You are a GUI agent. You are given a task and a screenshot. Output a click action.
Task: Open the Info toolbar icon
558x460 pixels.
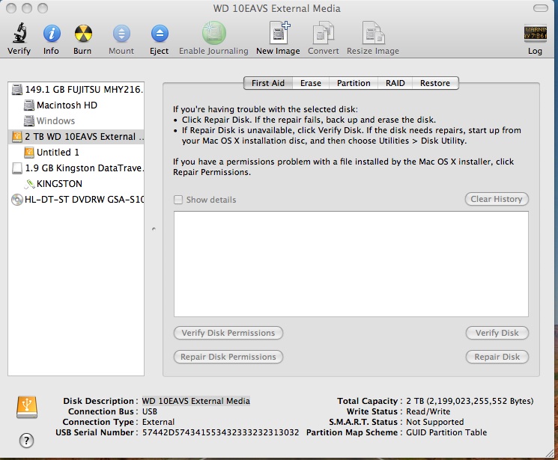point(52,34)
